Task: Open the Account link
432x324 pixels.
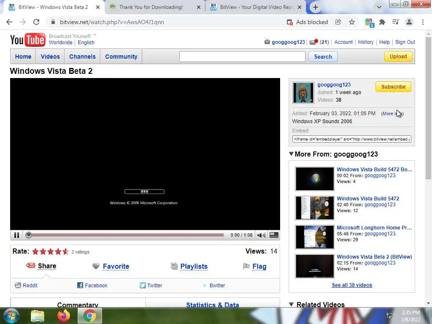Action: click(343, 42)
